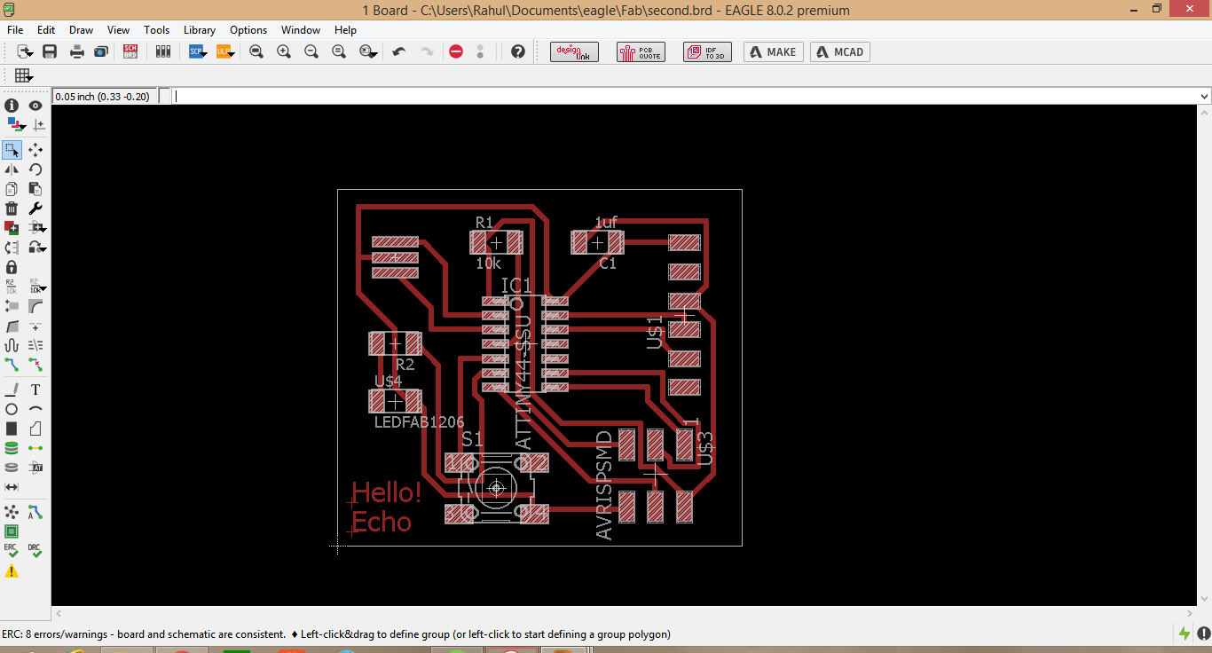Select the Move tool
This screenshot has width=1212, height=653.
pyautogui.click(x=35, y=150)
